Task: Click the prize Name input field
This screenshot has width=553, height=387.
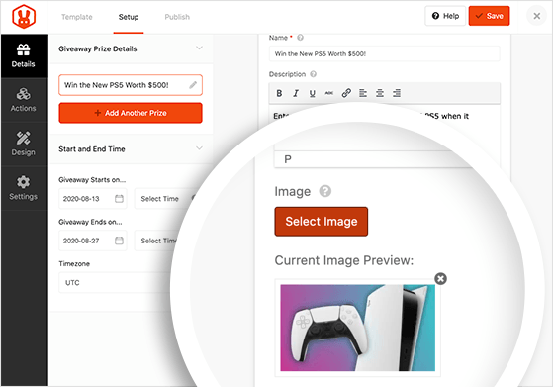Action: pos(385,54)
